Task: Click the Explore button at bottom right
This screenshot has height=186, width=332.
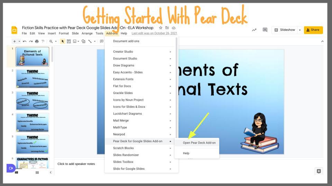Action: click(x=319, y=171)
